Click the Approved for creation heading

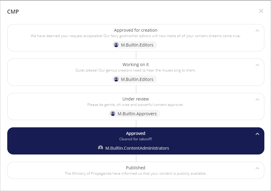[135, 30]
